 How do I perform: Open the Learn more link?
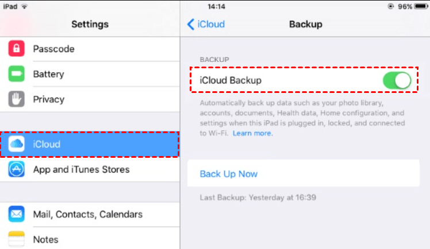(252, 133)
